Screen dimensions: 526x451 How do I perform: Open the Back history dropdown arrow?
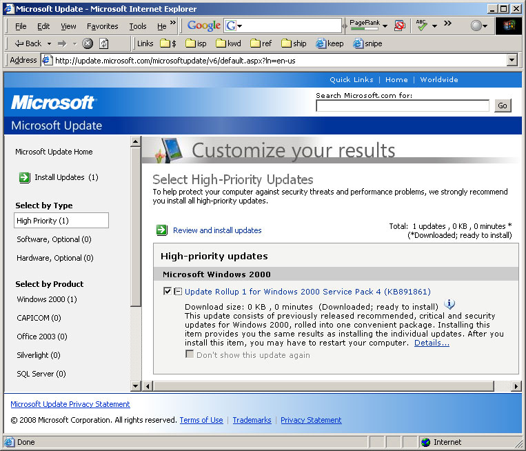(x=50, y=43)
